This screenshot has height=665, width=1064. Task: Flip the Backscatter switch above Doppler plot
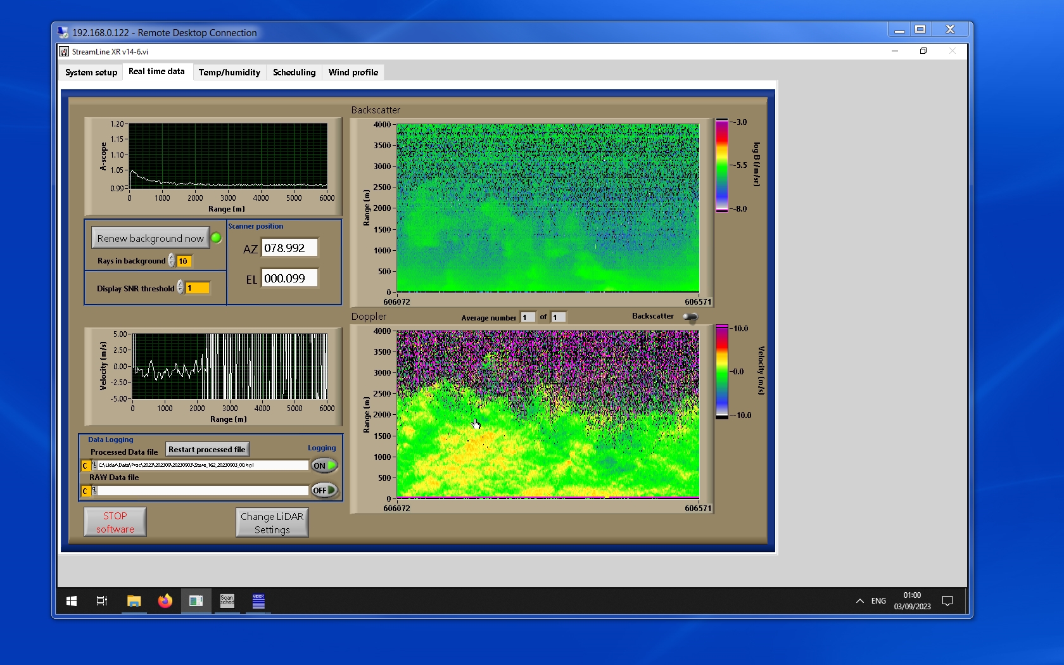[x=690, y=317]
